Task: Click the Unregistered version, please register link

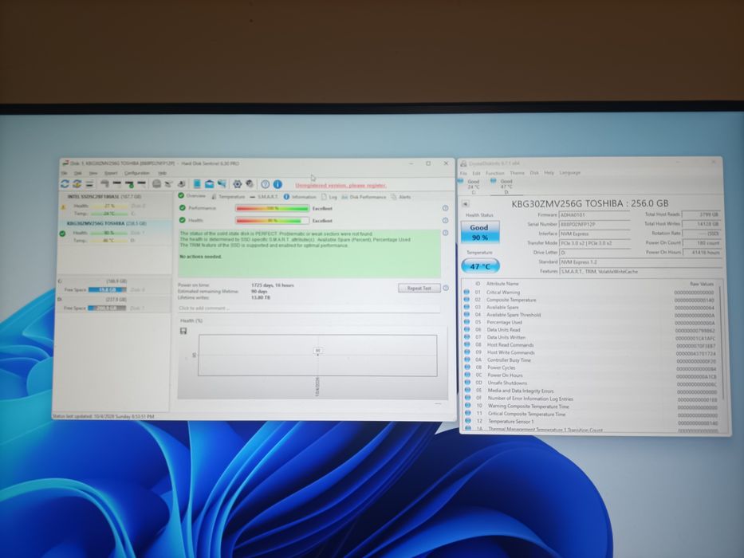Action: [341, 185]
